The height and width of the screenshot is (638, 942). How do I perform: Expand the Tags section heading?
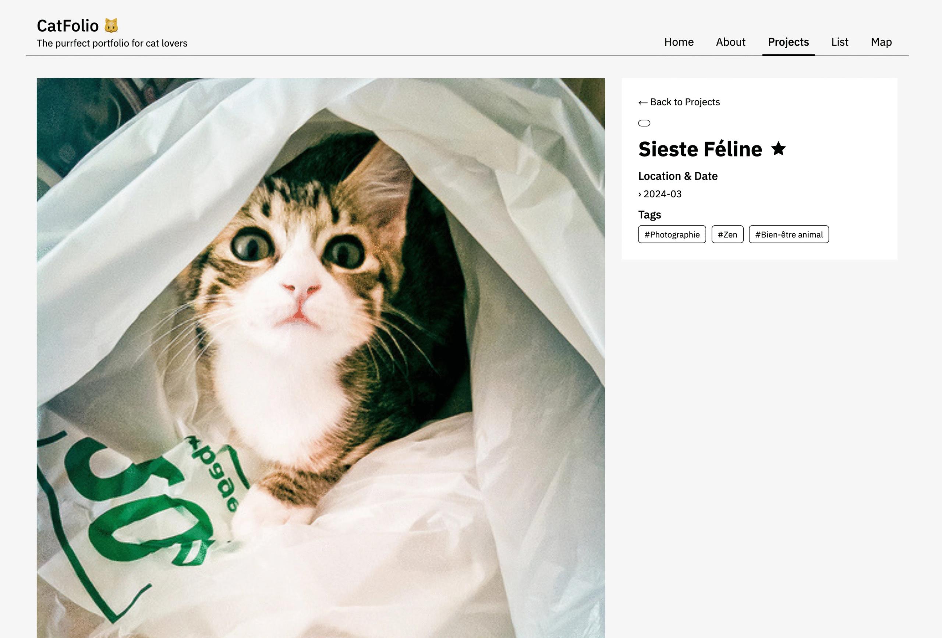pyautogui.click(x=649, y=215)
